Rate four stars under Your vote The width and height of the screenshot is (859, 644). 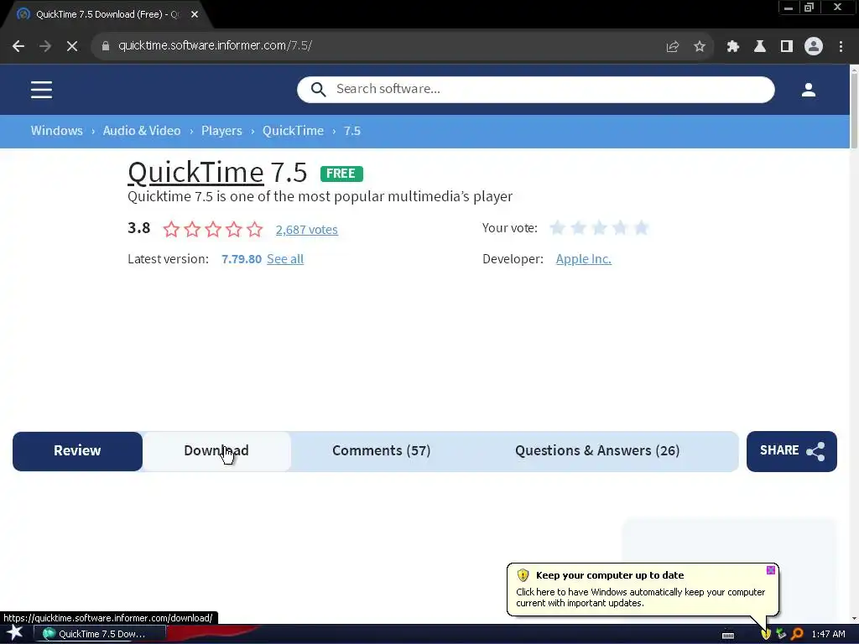[620, 227]
